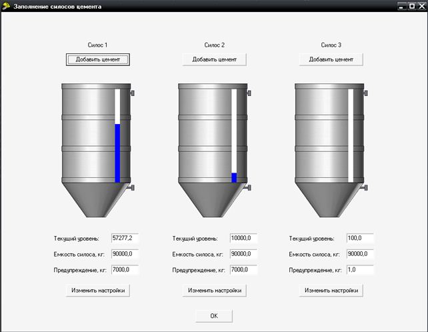The width and height of the screenshot is (428, 332).
Task: Click Силос 3 empty level gauge
Action: tap(351, 136)
